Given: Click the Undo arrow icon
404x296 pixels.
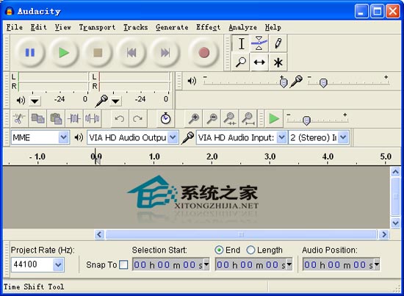Looking at the screenshot, I should click(119, 119).
